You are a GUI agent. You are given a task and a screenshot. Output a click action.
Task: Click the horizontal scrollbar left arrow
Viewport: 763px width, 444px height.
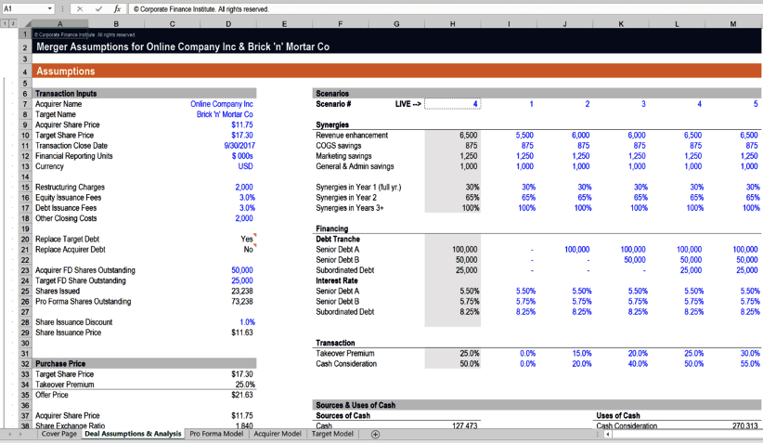(x=609, y=434)
